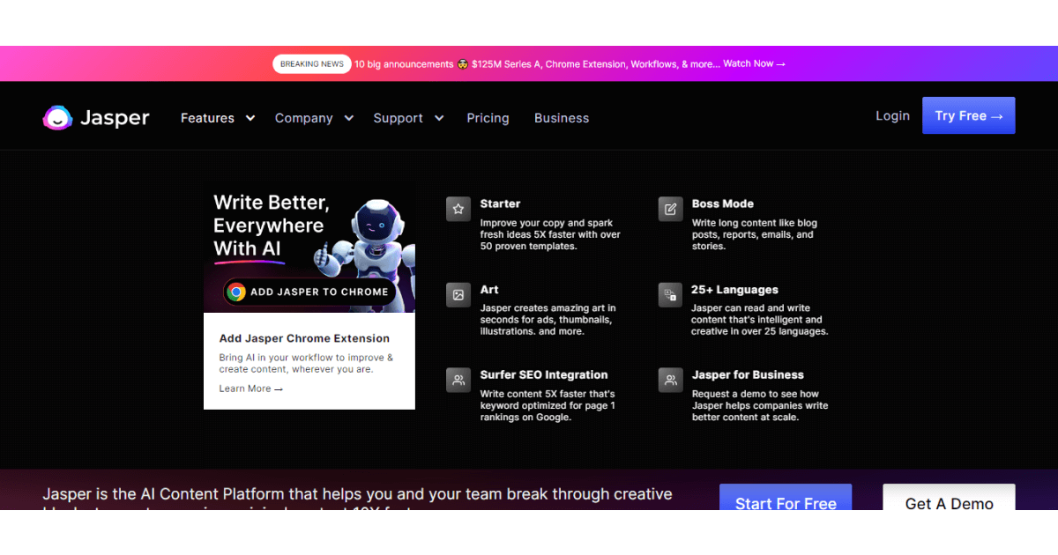The height and width of the screenshot is (555, 1058).
Task: Click the Get A Demo button
Action: (x=949, y=499)
